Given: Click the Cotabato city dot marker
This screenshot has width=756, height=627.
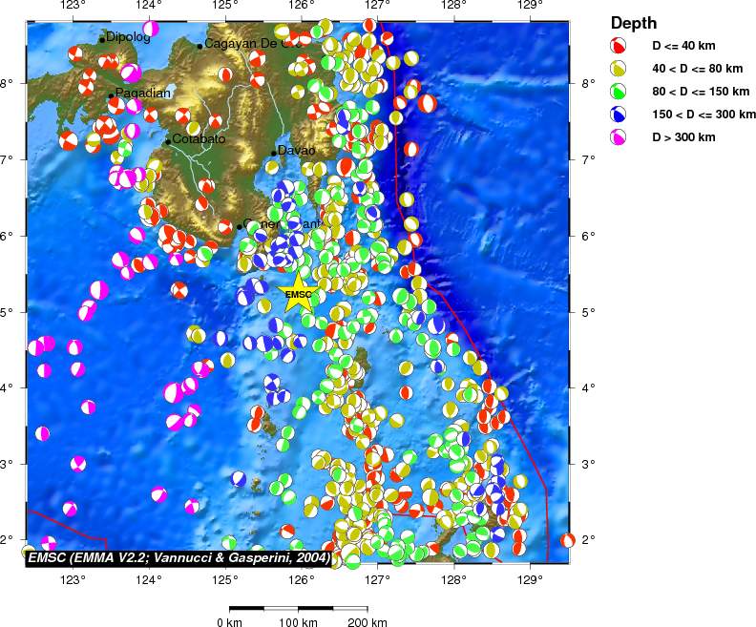Looking at the screenshot, I should pyautogui.click(x=168, y=142).
